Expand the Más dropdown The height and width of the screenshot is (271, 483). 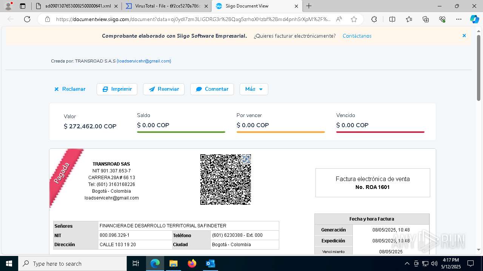(x=254, y=89)
